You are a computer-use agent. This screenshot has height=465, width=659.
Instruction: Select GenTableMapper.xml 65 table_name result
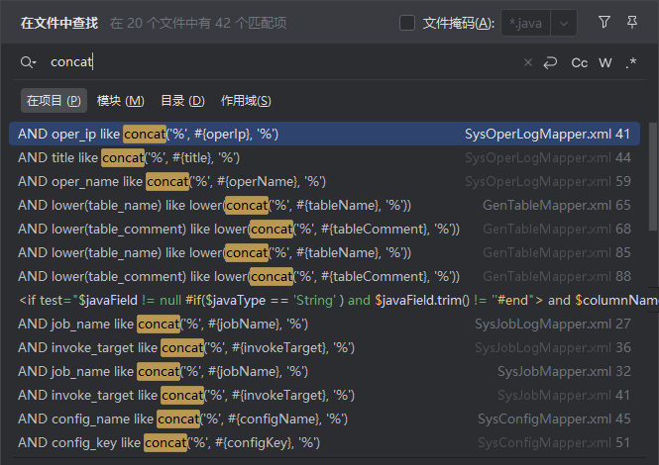(324, 205)
